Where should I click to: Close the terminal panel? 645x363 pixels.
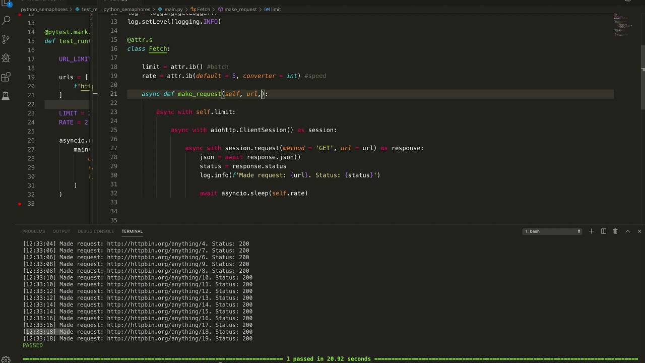[x=639, y=231]
